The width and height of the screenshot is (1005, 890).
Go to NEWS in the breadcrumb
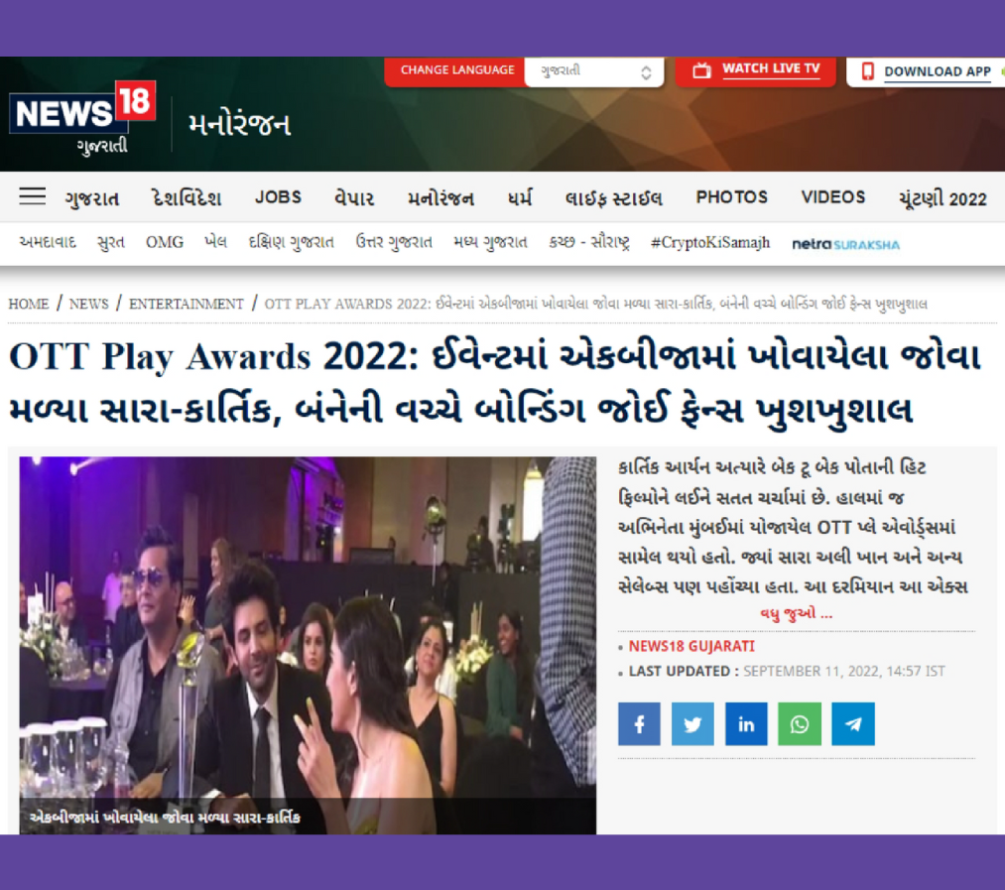[x=89, y=304]
